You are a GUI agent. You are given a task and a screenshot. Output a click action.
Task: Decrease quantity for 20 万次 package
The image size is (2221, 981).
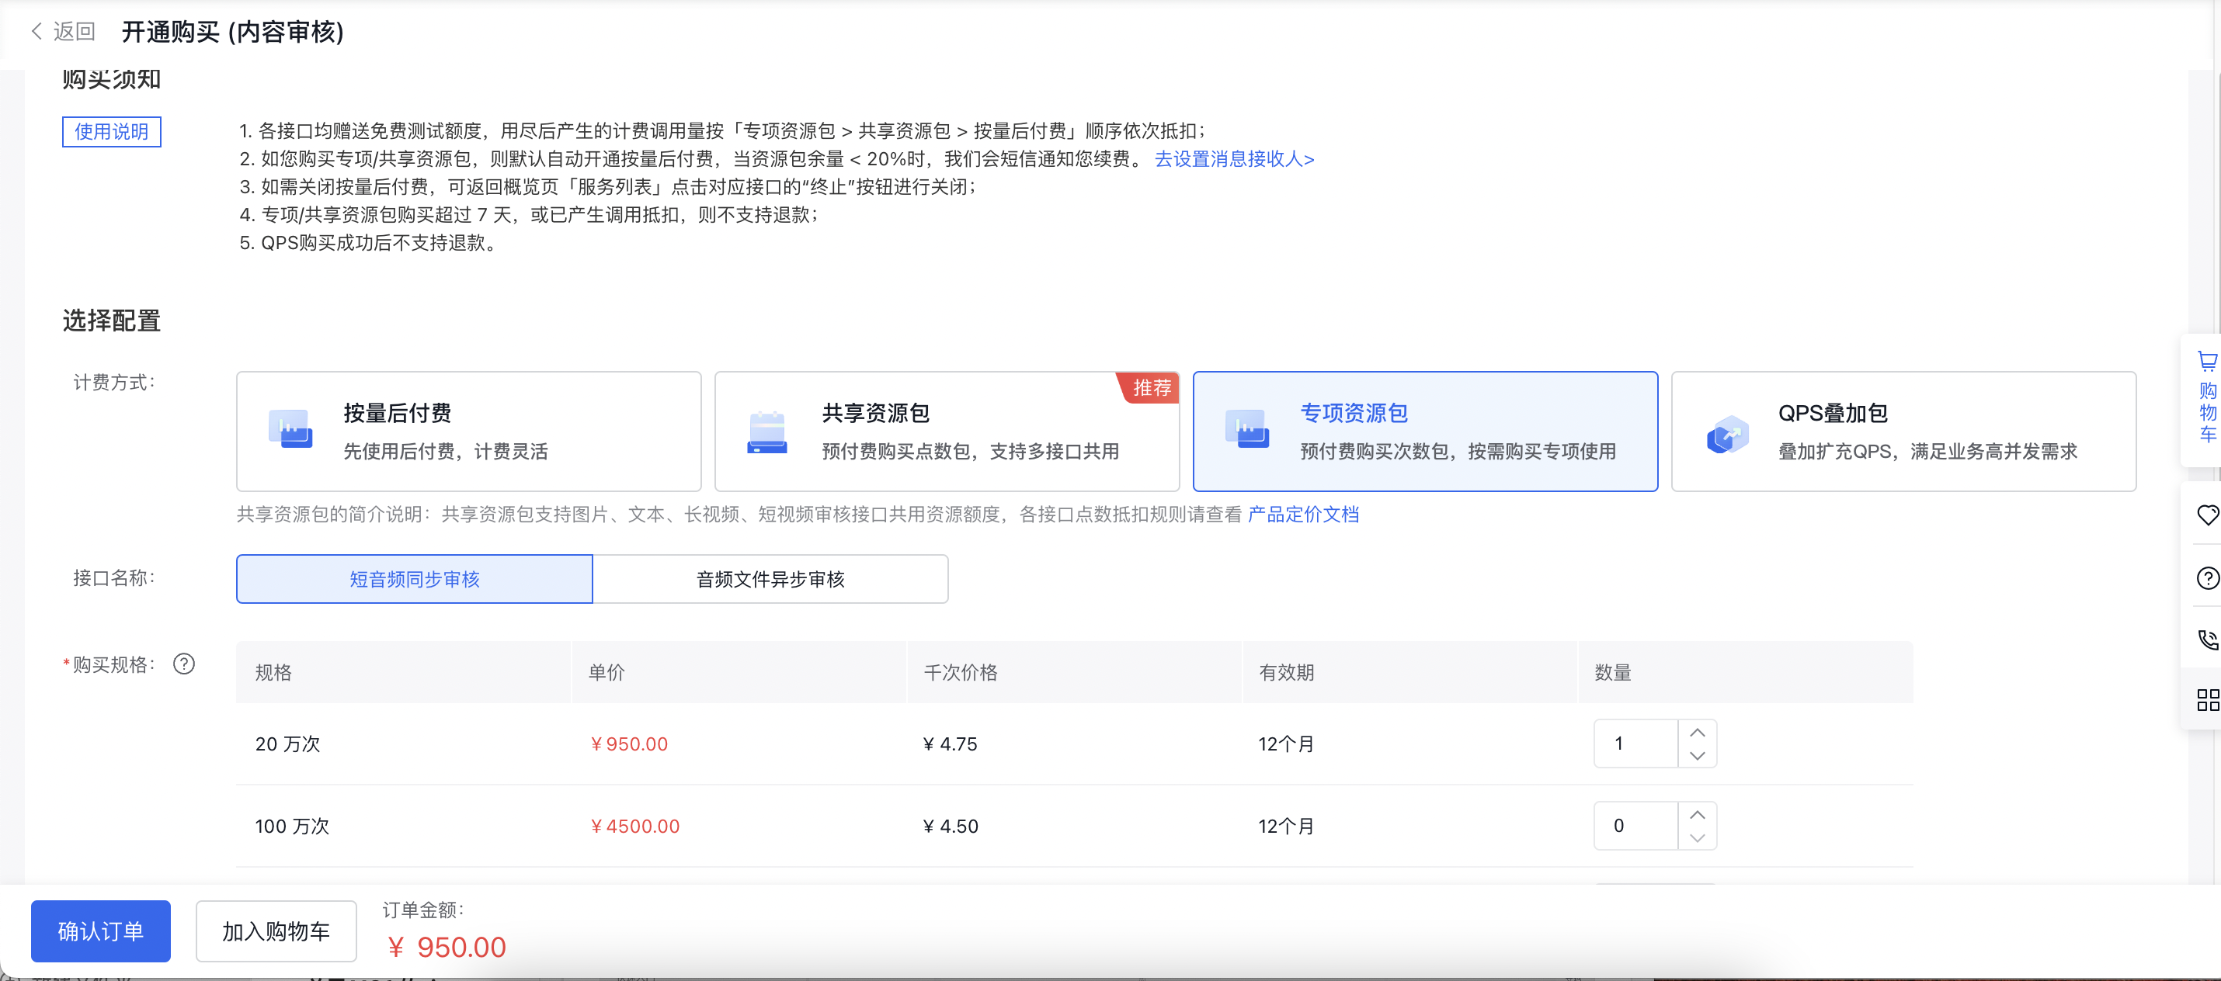click(1697, 755)
